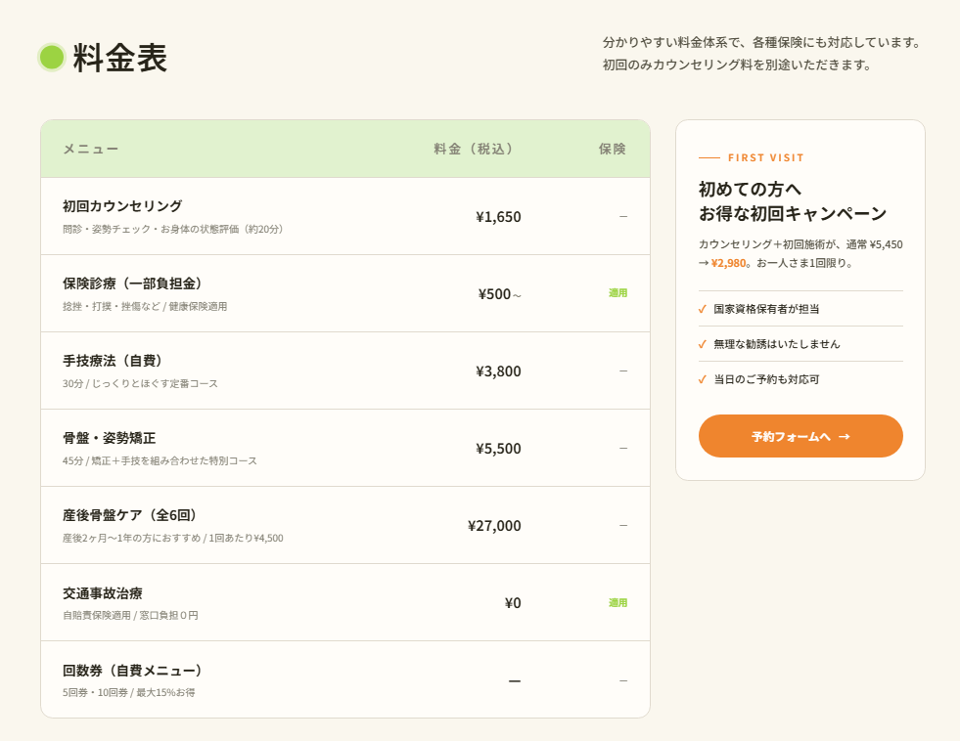Select the 保険診療（一部負担金） row title
The image size is (960, 741).
132,283
